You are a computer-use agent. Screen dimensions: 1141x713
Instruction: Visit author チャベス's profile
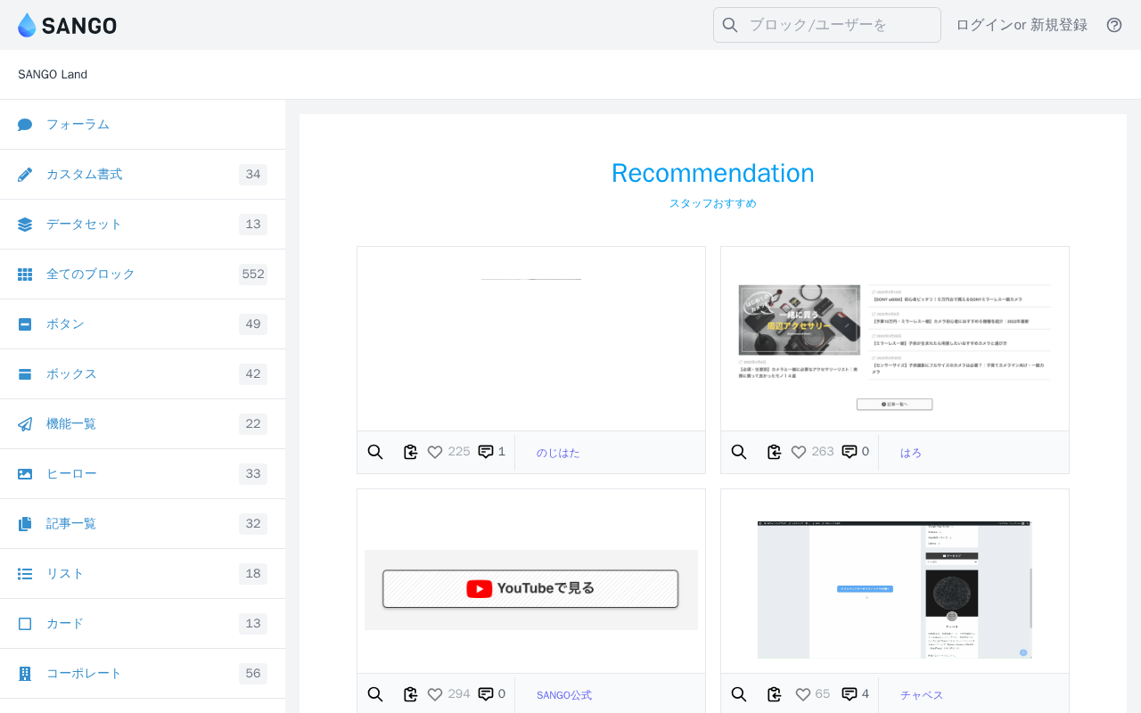pyautogui.click(x=922, y=695)
